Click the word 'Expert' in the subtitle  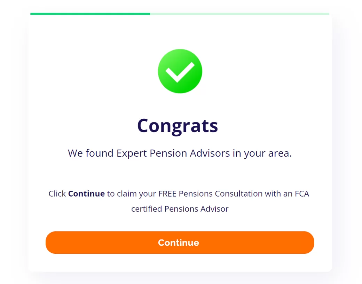pos(132,153)
